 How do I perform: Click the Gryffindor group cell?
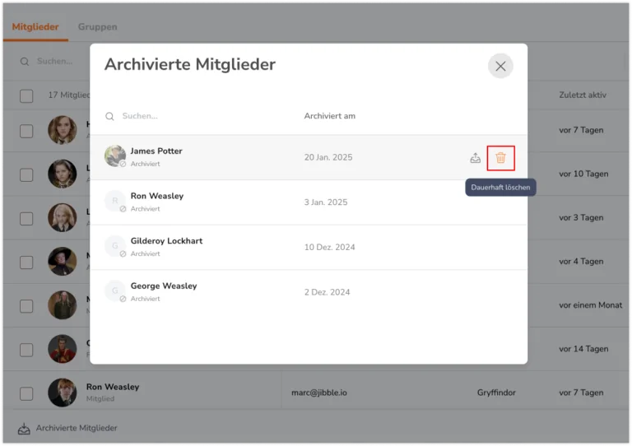(496, 393)
